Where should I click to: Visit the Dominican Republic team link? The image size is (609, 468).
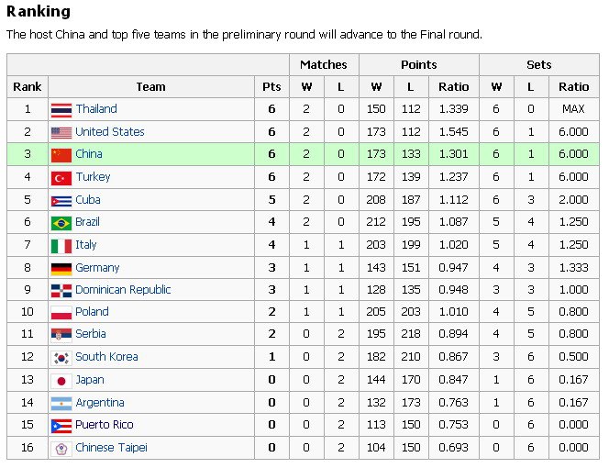pos(123,290)
